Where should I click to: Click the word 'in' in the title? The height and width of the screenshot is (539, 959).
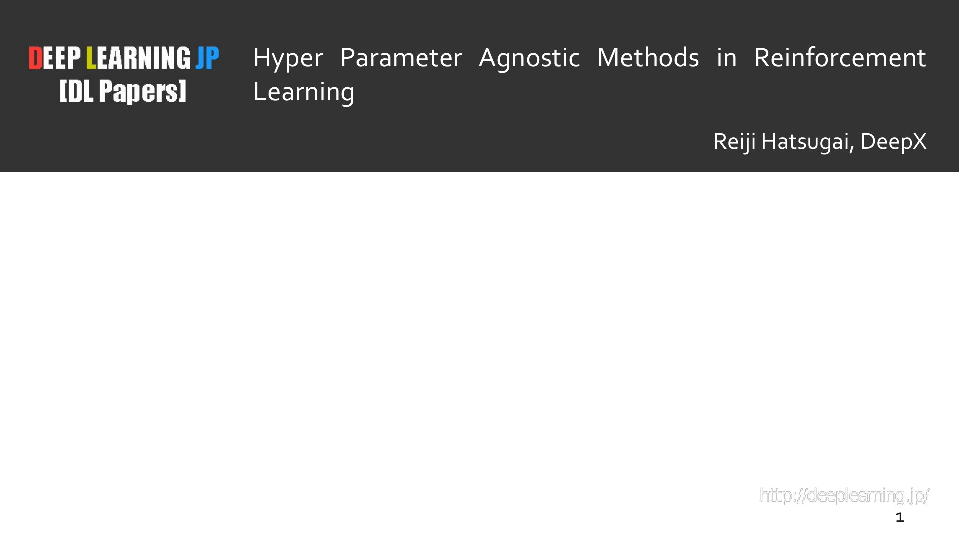click(727, 58)
